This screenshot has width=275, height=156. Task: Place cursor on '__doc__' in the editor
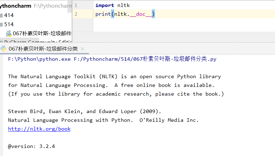[141, 14]
